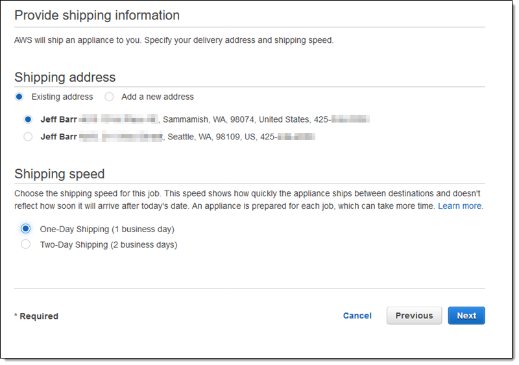
Task: Click the 'Existing address' label text
Action: 62,97
